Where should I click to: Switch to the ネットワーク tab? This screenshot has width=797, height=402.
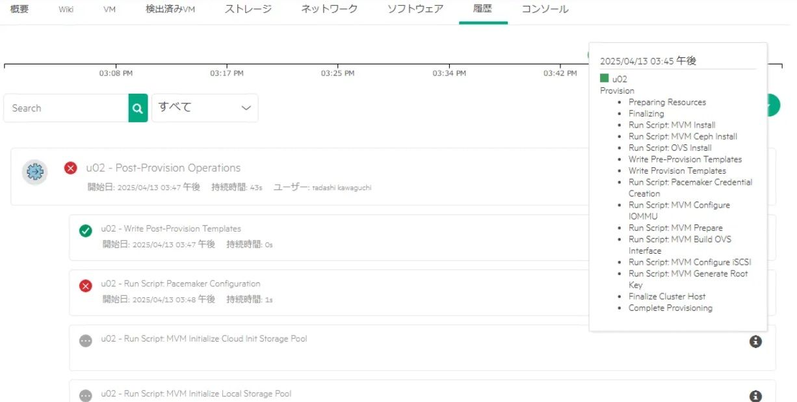pyautogui.click(x=330, y=9)
